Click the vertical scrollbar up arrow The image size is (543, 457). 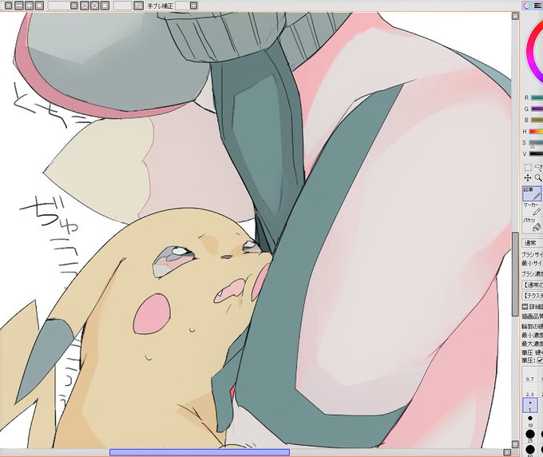(x=515, y=16)
